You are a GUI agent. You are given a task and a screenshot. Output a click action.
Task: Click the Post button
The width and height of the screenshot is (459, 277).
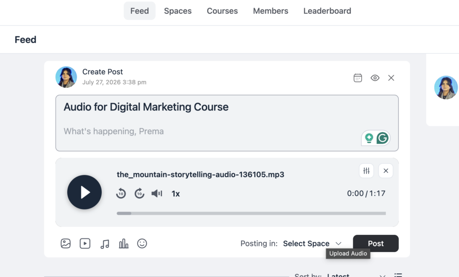pos(376,243)
